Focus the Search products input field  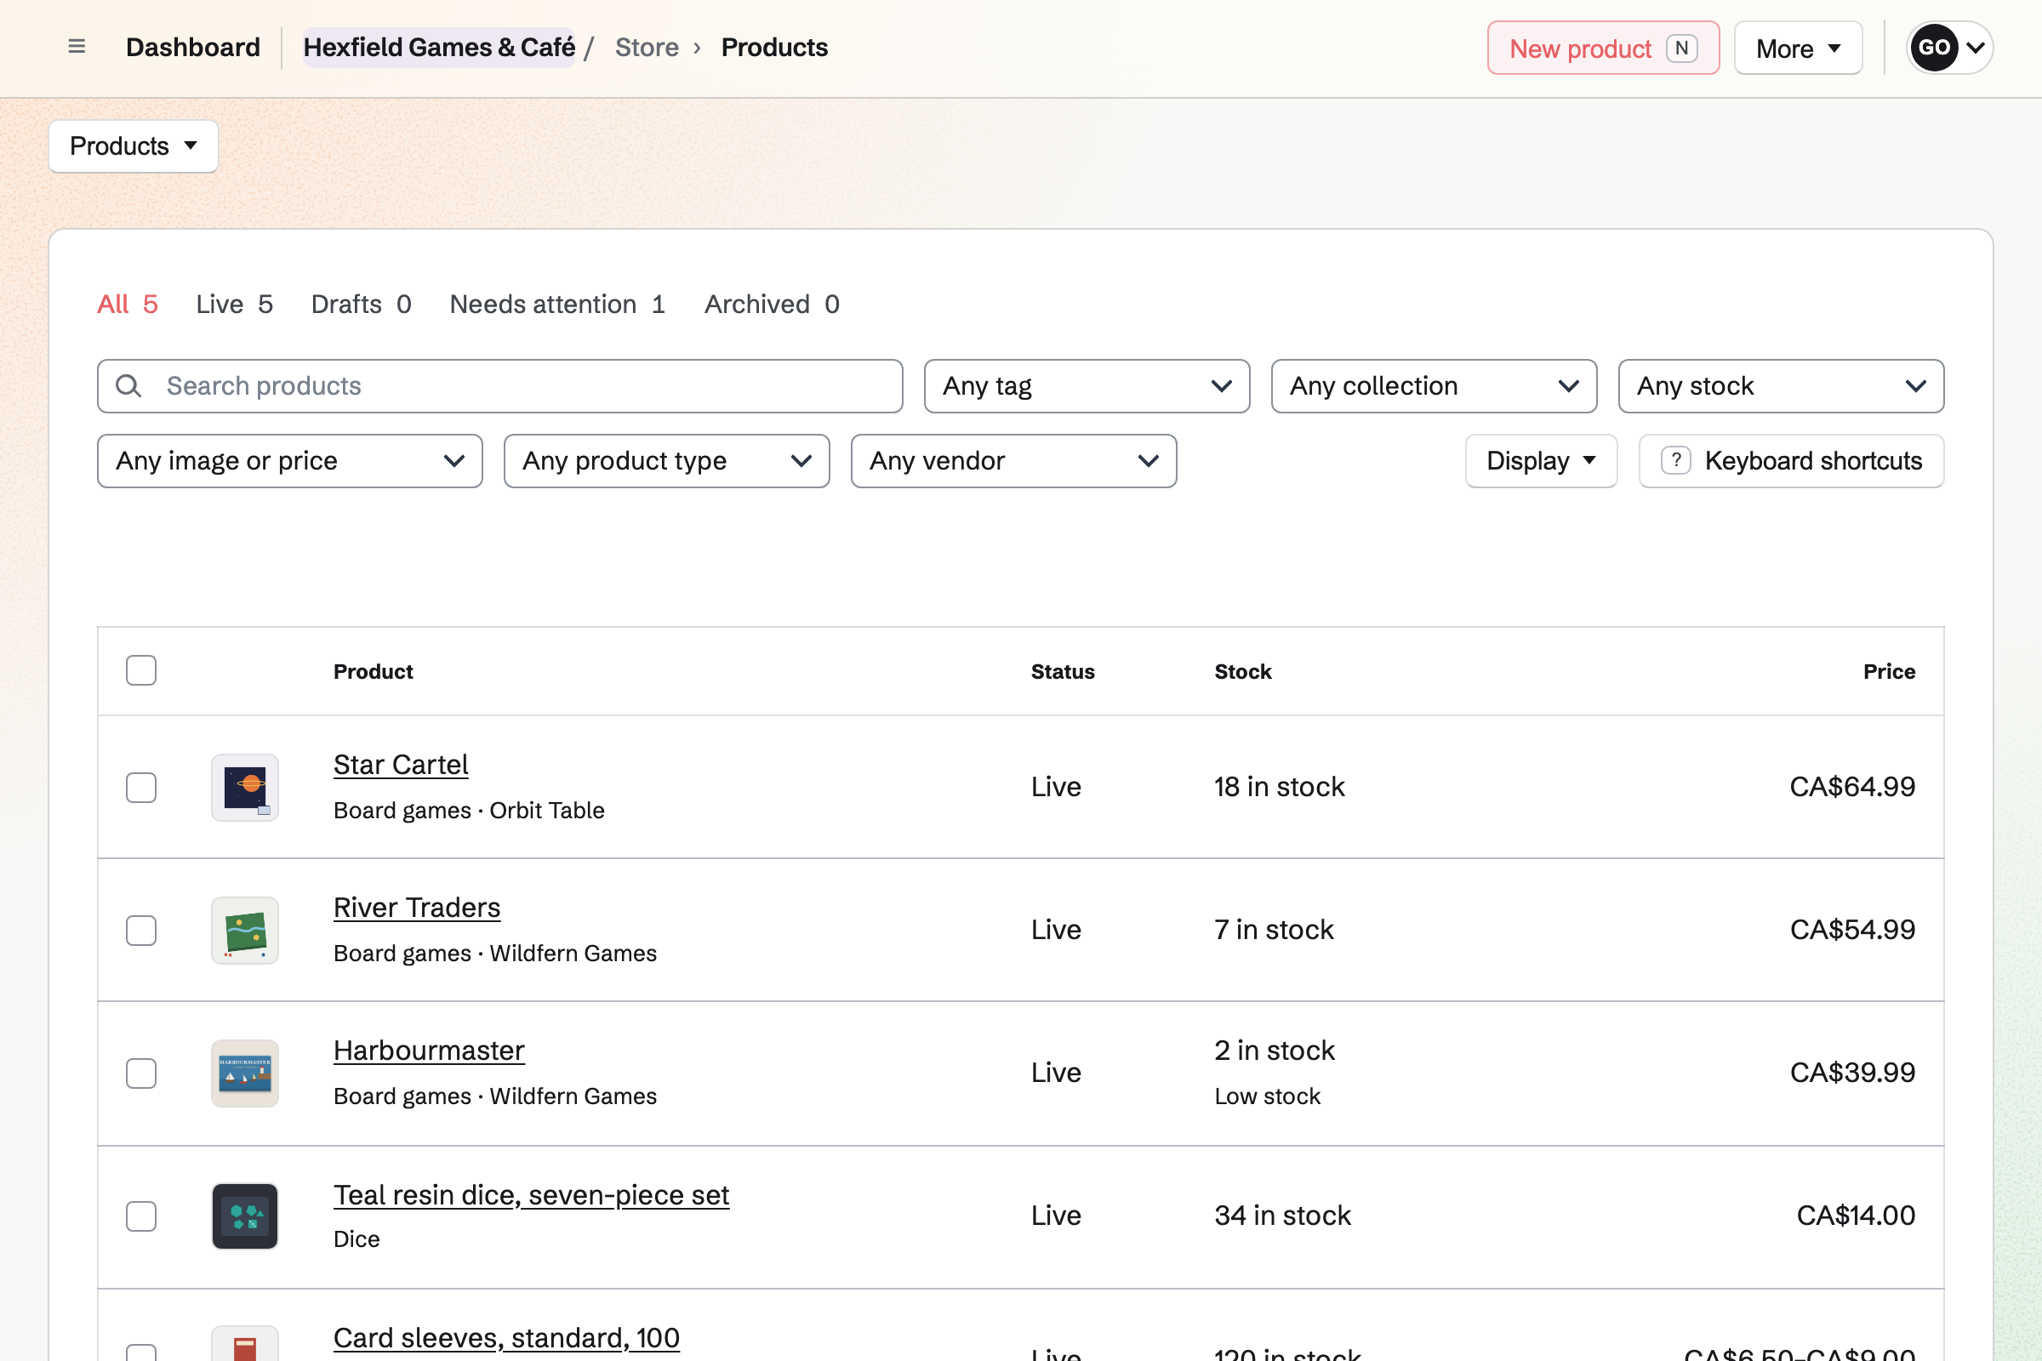(500, 386)
